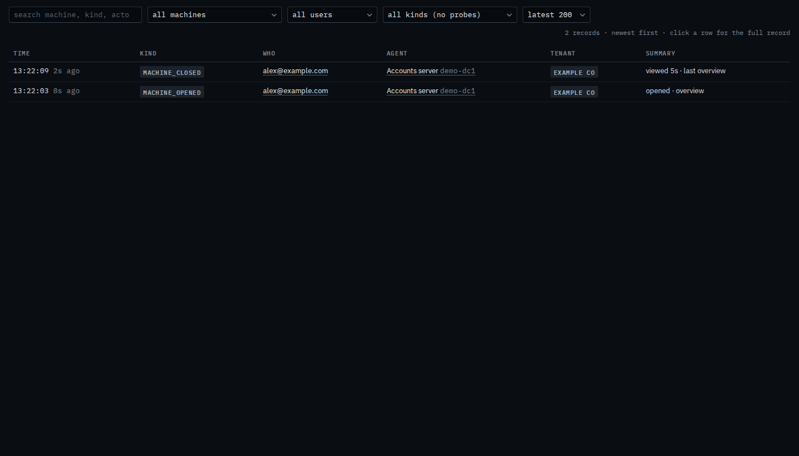Open Accounts server demo-dc1 in MACHINE_OPENED row

click(x=431, y=91)
